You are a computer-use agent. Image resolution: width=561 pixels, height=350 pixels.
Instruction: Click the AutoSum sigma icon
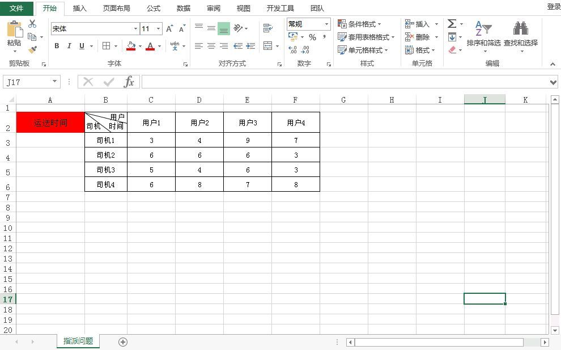[x=452, y=24]
